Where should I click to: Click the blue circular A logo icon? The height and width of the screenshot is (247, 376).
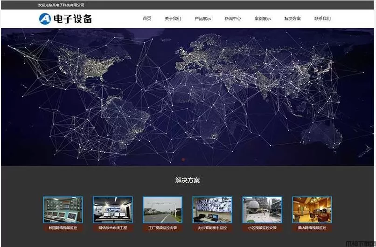point(45,19)
